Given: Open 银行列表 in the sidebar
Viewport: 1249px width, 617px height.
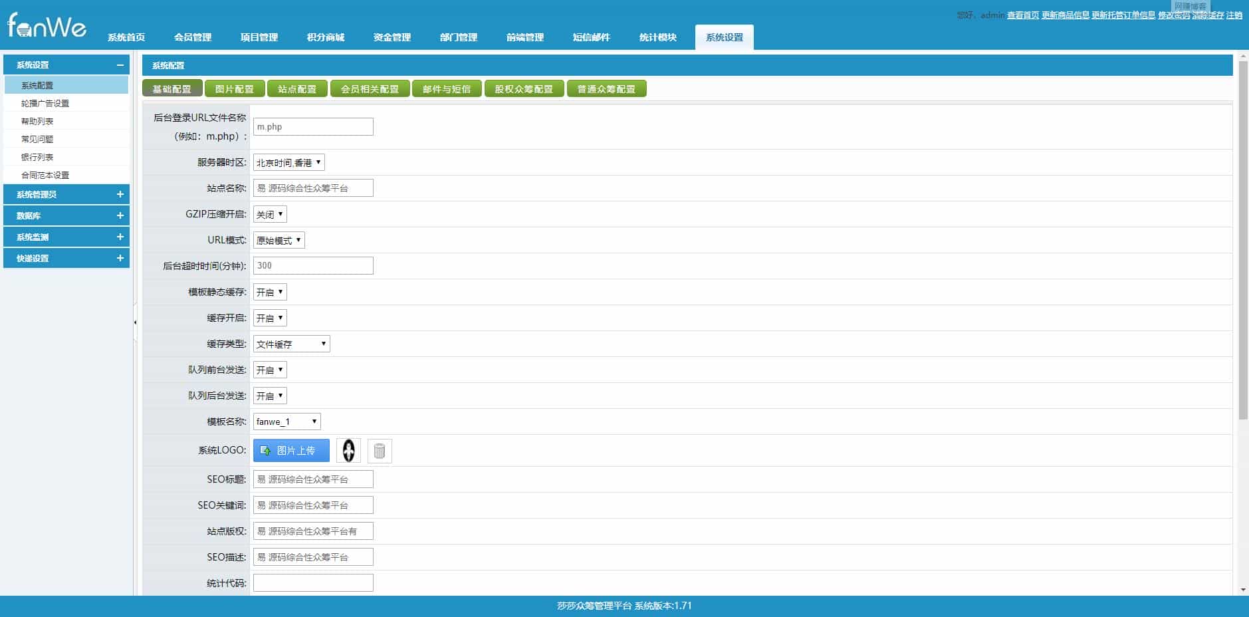Looking at the screenshot, I should click(x=66, y=157).
